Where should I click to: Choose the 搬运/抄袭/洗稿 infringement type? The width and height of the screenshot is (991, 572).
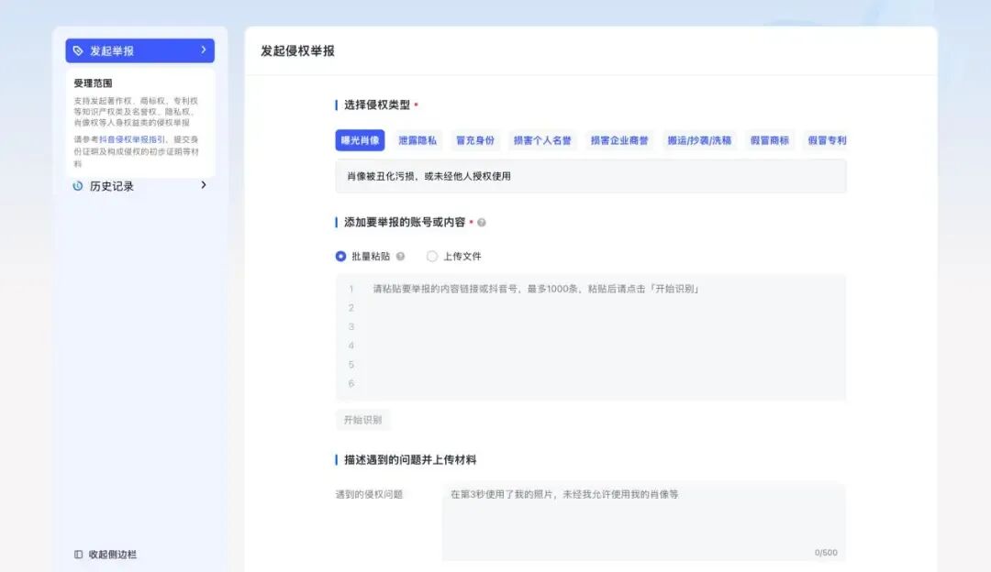[x=699, y=140]
